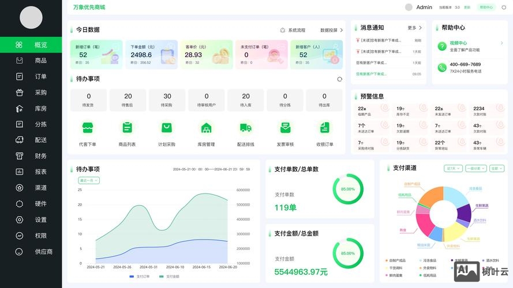513x288 pixels.
Task: Click the 待采购 tile showing 30
Action: (x=167, y=100)
